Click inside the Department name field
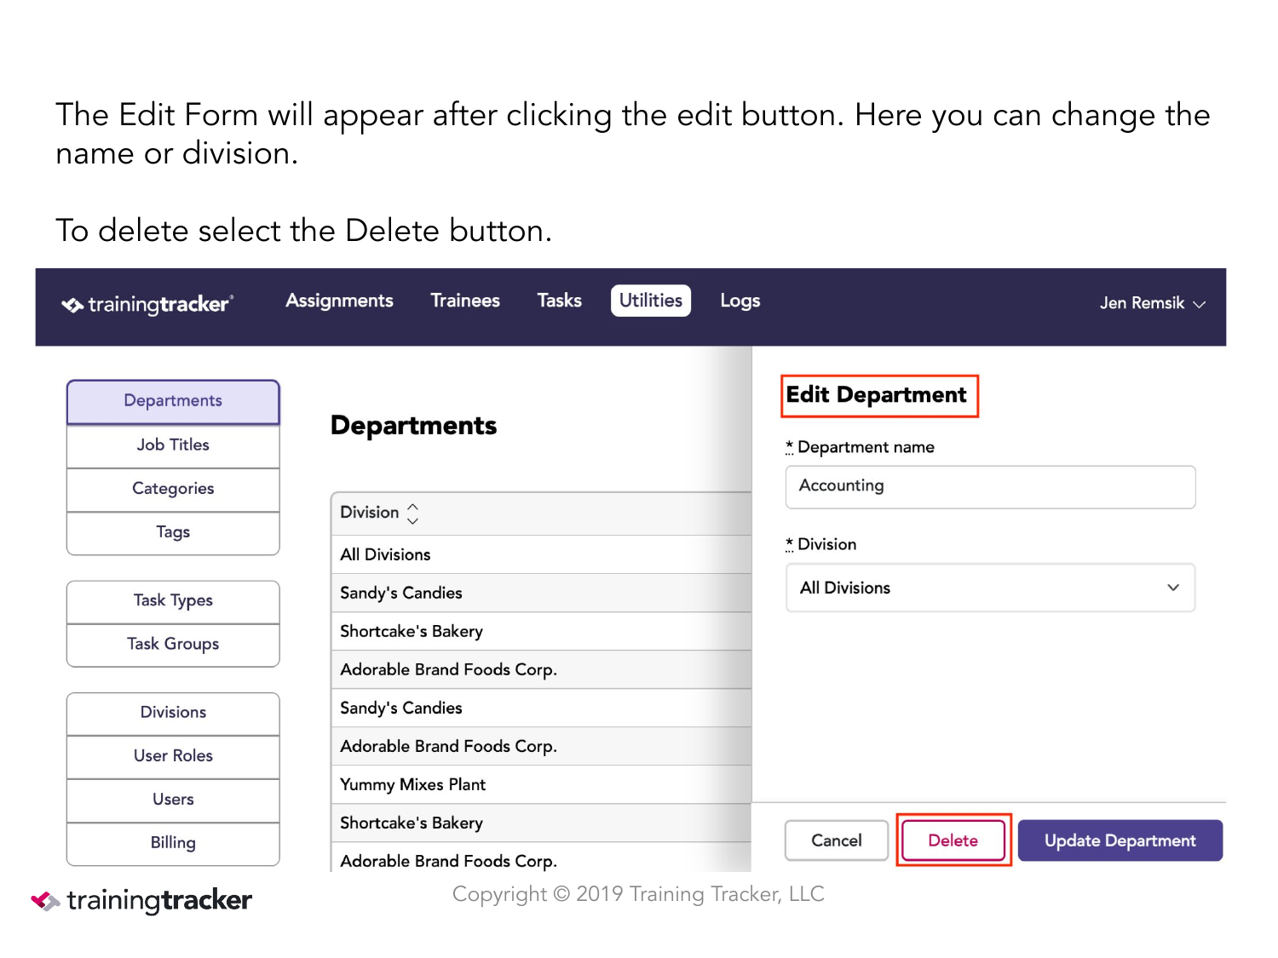Image resolution: width=1278 pixels, height=958 pixels. (x=990, y=487)
